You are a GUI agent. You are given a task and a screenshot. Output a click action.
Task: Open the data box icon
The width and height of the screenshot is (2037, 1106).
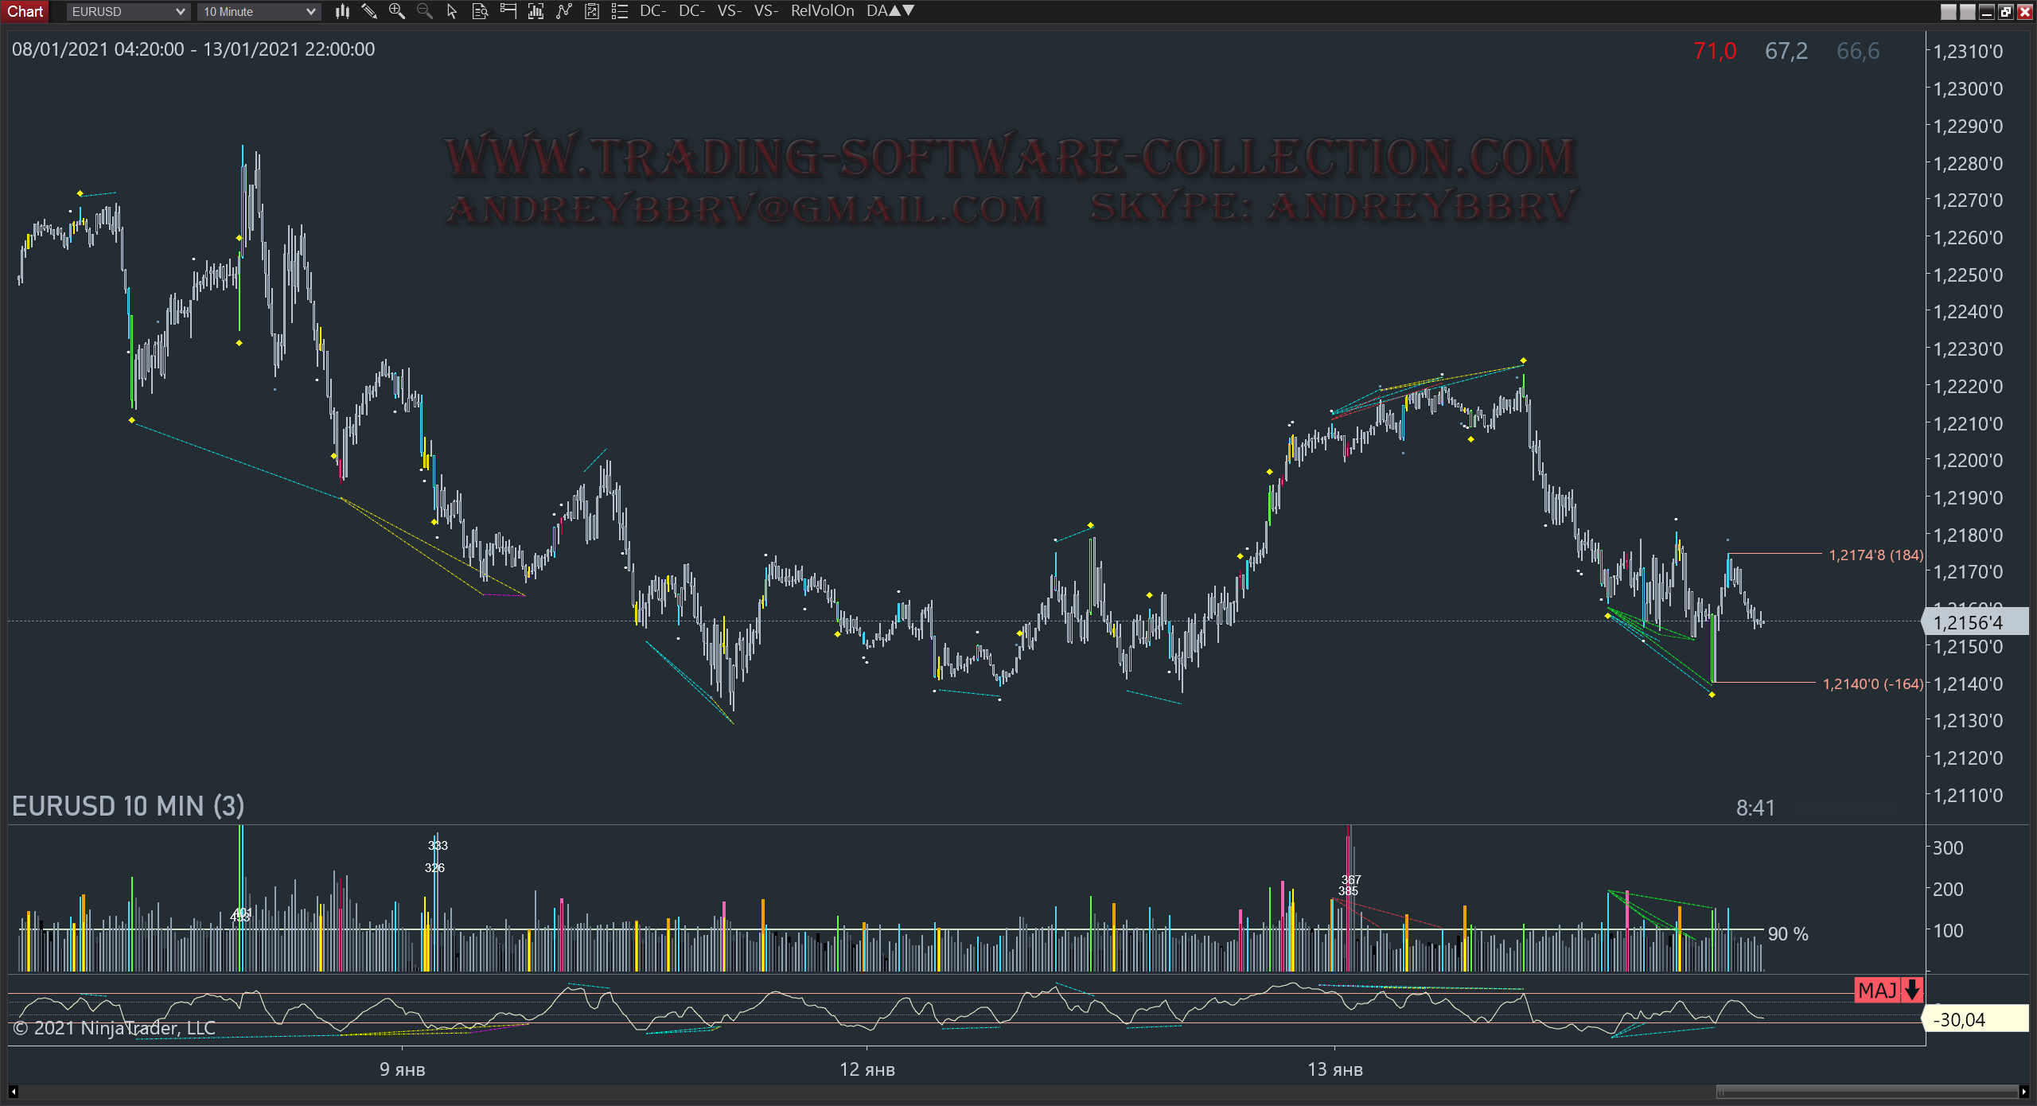(x=480, y=11)
